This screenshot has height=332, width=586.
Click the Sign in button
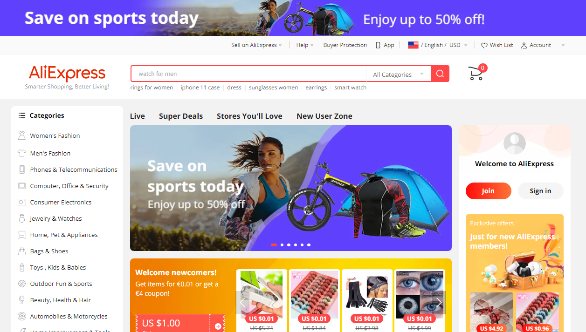click(x=540, y=191)
